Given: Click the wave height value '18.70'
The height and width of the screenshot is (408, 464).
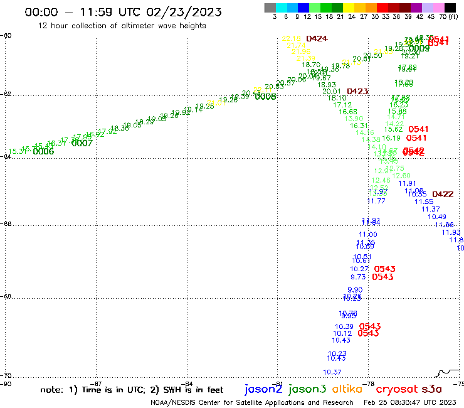Looking at the screenshot, I should [311, 65].
